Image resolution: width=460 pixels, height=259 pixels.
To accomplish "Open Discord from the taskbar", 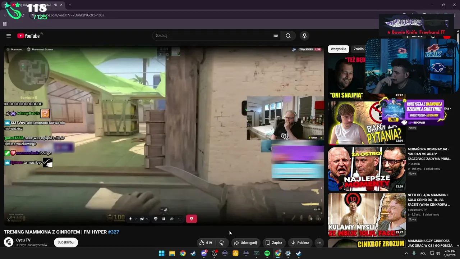I will coord(204,253).
